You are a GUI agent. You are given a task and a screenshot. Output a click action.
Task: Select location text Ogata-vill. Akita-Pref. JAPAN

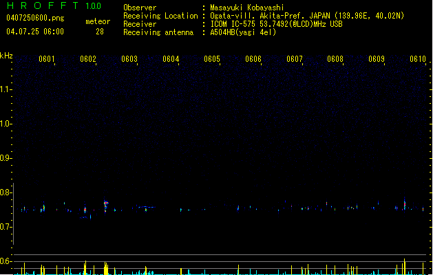click(x=270, y=16)
